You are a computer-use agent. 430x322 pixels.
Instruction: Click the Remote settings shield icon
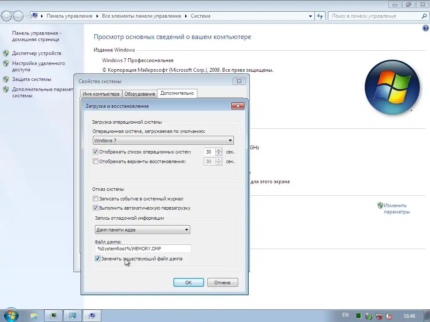[6, 63]
